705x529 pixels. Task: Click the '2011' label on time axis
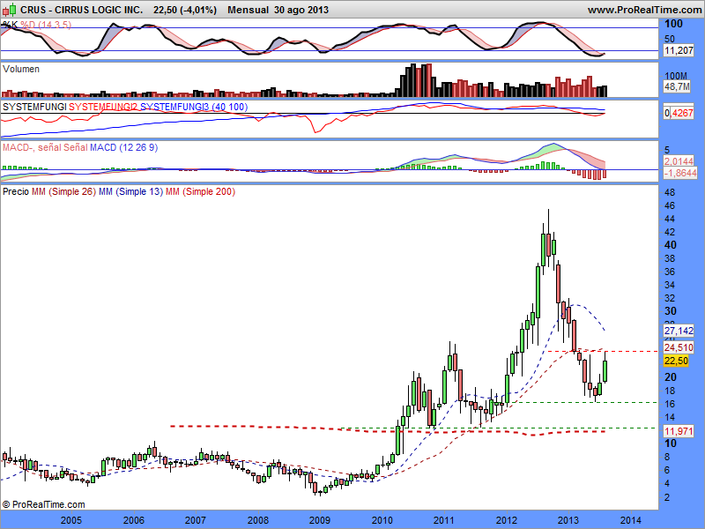(444, 520)
